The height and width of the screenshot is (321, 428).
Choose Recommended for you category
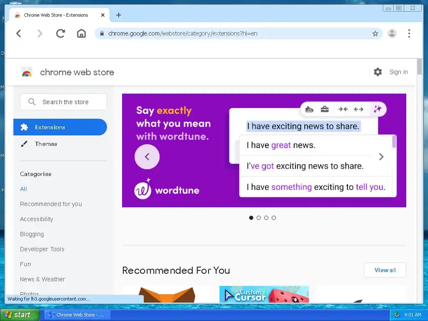(51, 204)
